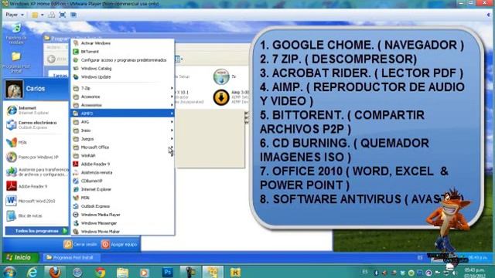Open Bloc de notas

pos(24,215)
